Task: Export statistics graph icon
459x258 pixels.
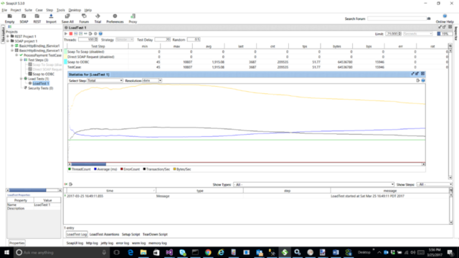Action: [x=417, y=80]
